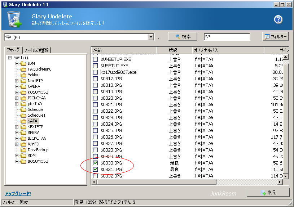Click the フィルター button

[x=275, y=37]
